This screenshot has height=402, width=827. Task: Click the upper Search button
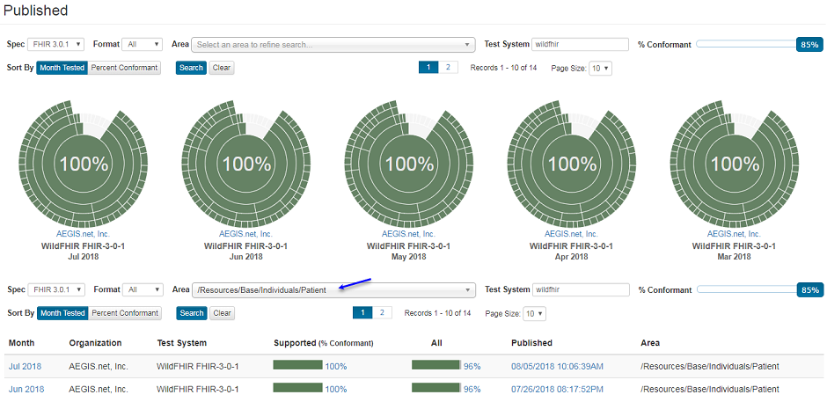click(191, 68)
